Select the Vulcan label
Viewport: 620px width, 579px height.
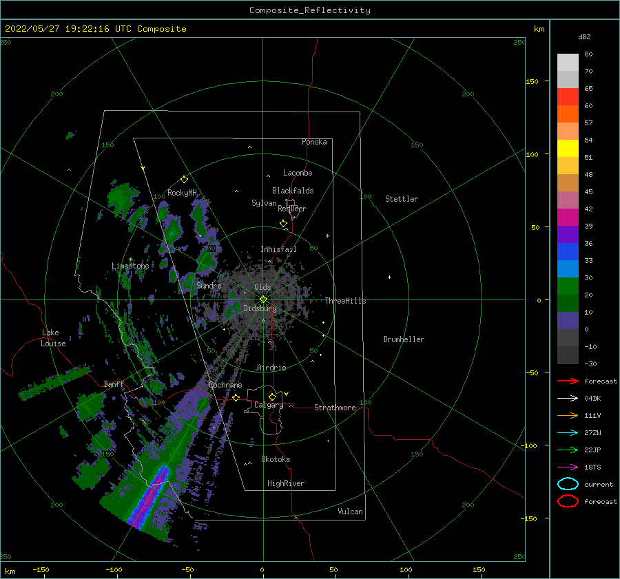pos(351,512)
